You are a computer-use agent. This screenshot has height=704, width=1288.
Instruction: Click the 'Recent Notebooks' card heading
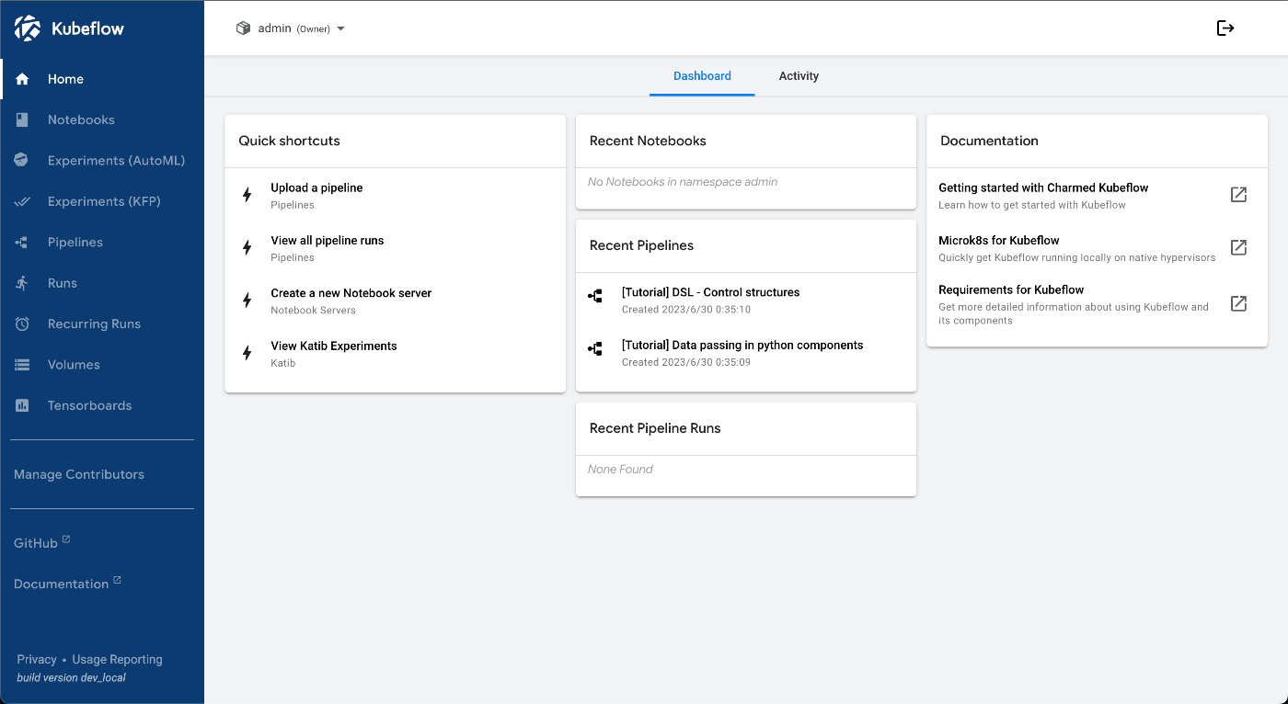[x=648, y=141]
